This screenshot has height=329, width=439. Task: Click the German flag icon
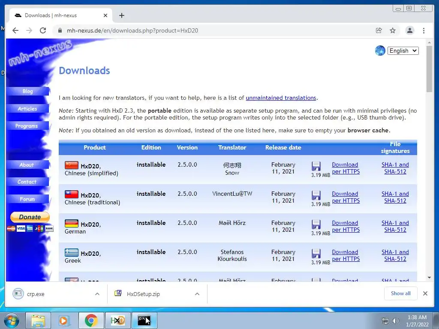(x=72, y=223)
